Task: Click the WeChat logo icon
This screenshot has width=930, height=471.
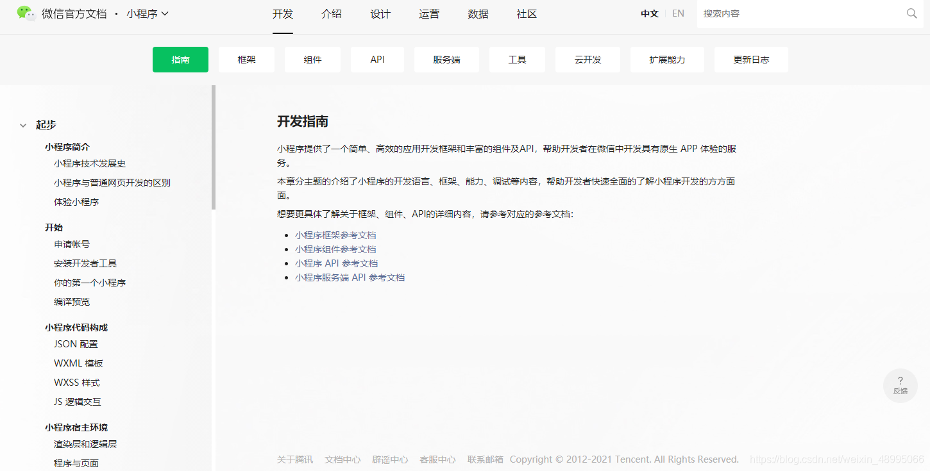Action: [26, 13]
